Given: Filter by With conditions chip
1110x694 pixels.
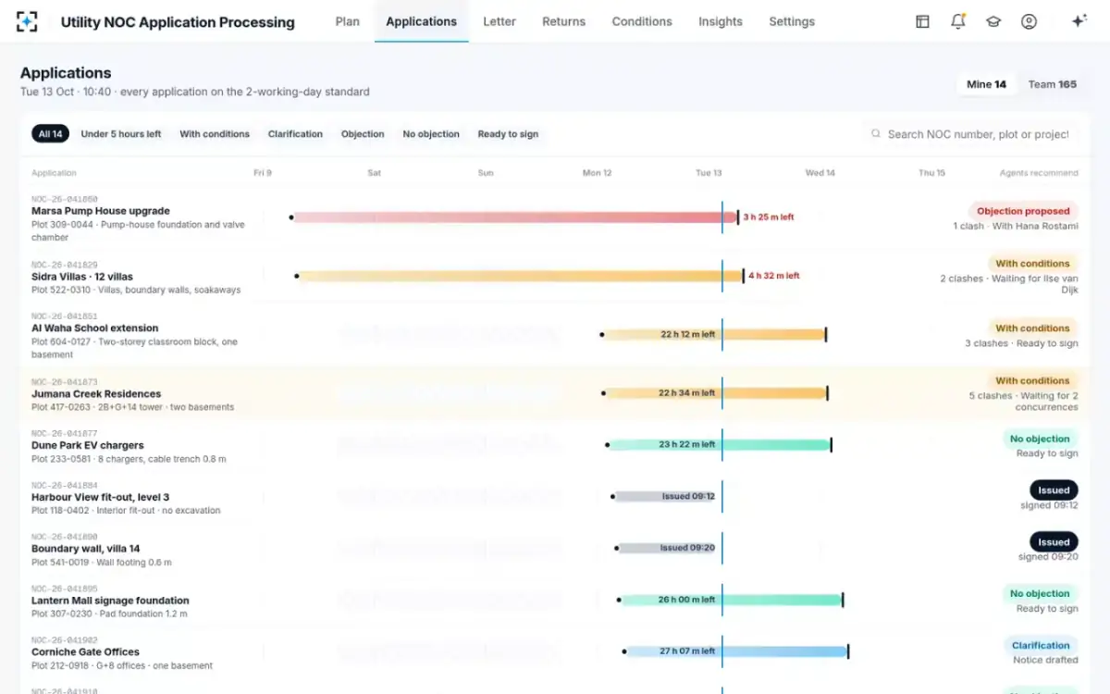Looking at the screenshot, I should tap(215, 134).
